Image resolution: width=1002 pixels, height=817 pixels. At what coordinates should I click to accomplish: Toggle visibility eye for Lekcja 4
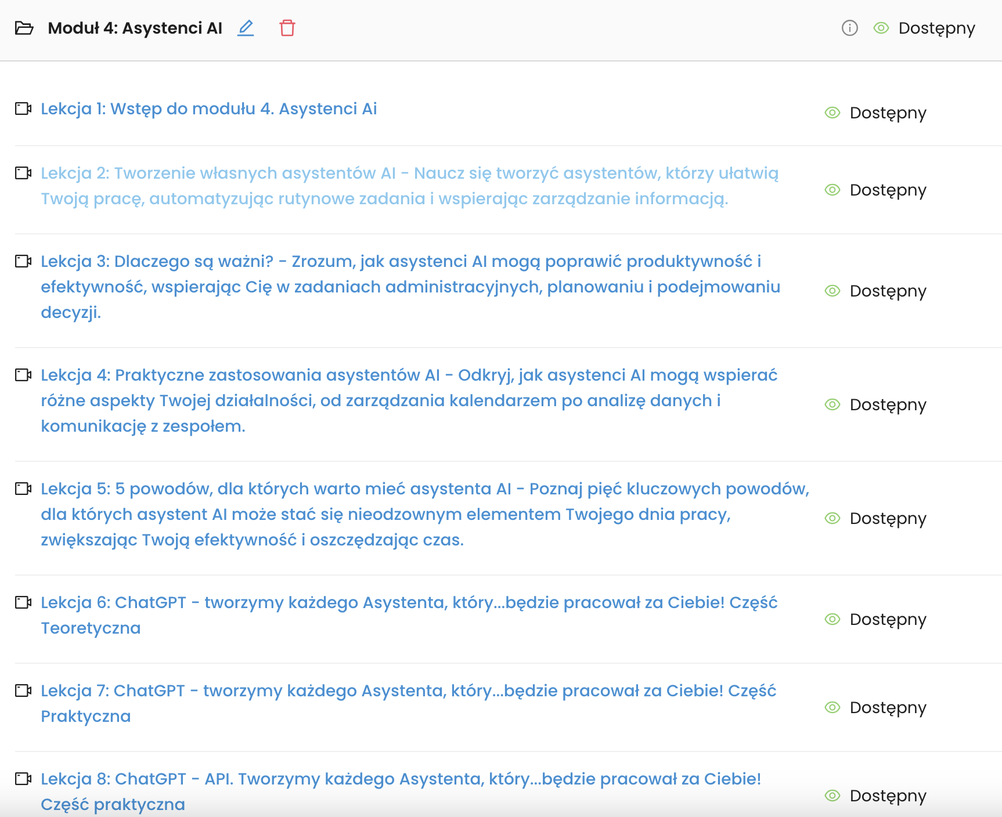(x=832, y=404)
